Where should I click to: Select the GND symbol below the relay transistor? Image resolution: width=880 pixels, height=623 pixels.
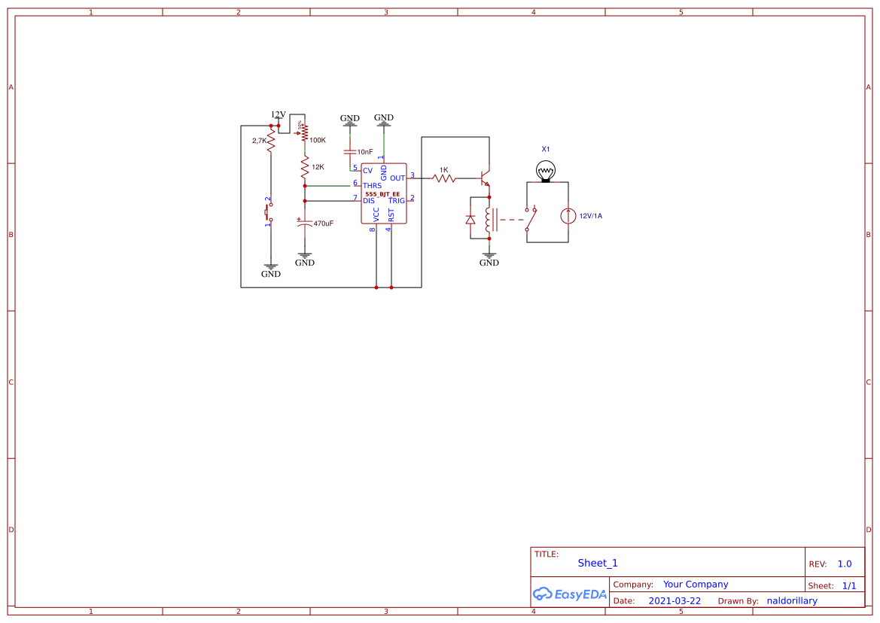click(x=489, y=257)
